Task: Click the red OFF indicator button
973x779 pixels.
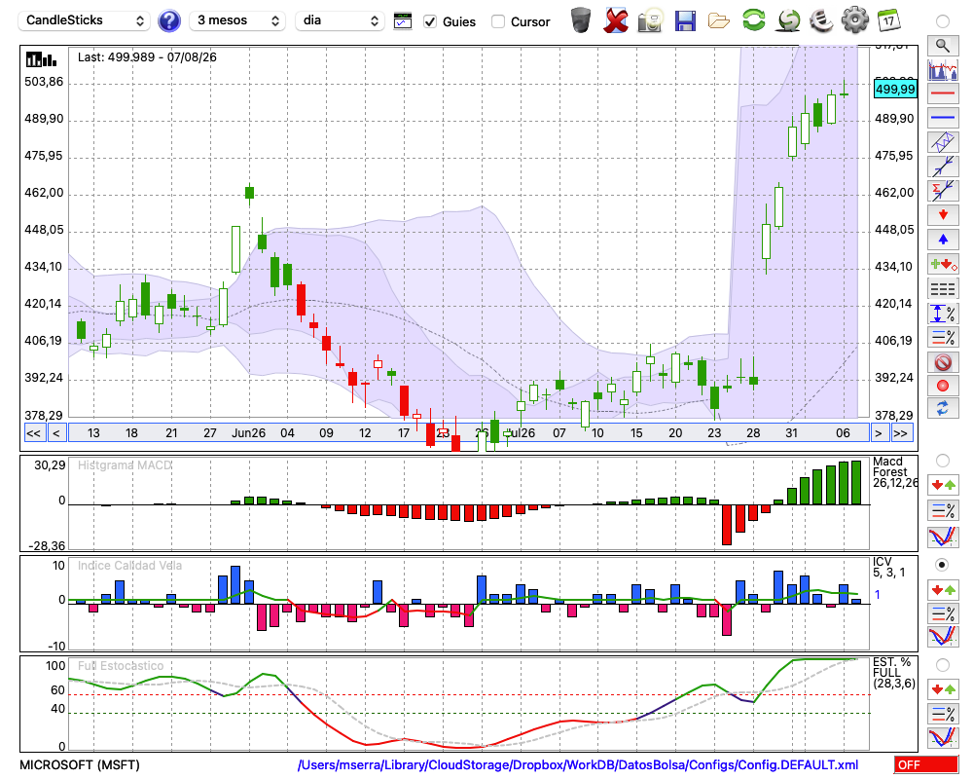Action: pos(926,764)
